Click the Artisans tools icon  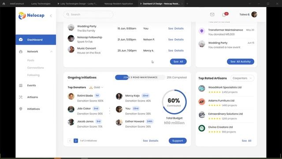click(21, 97)
